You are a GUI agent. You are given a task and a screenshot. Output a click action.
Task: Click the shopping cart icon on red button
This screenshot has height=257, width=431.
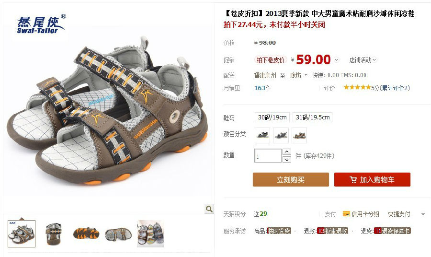353,180
